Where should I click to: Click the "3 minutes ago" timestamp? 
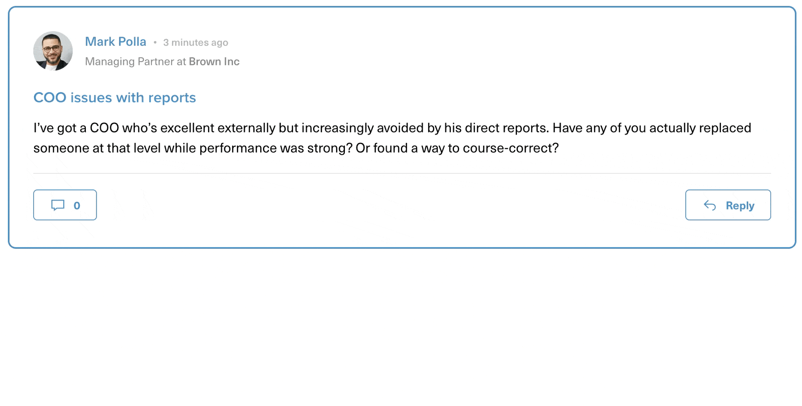coord(196,42)
